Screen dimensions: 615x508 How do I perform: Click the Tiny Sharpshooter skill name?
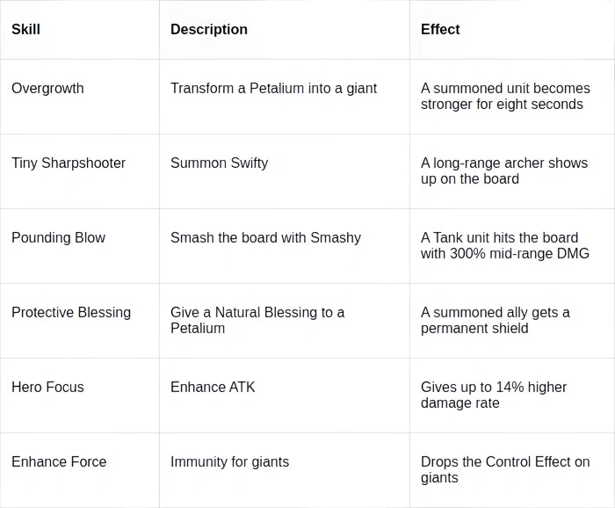[x=69, y=163]
